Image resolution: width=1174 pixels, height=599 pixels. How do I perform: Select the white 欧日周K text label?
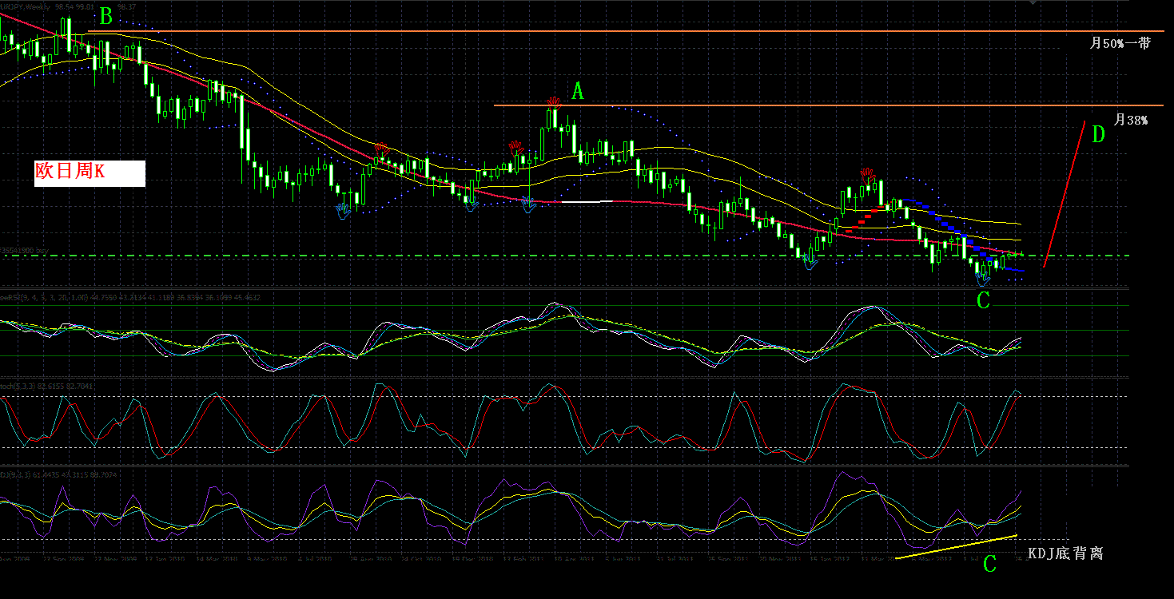(x=90, y=173)
